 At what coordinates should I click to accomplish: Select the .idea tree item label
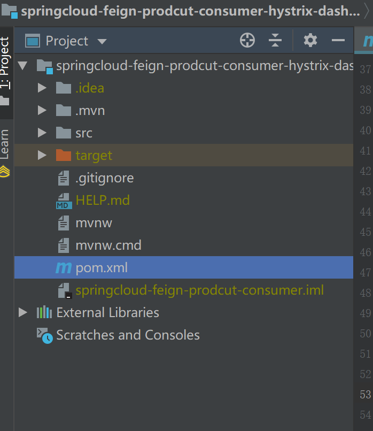point(90,88)
